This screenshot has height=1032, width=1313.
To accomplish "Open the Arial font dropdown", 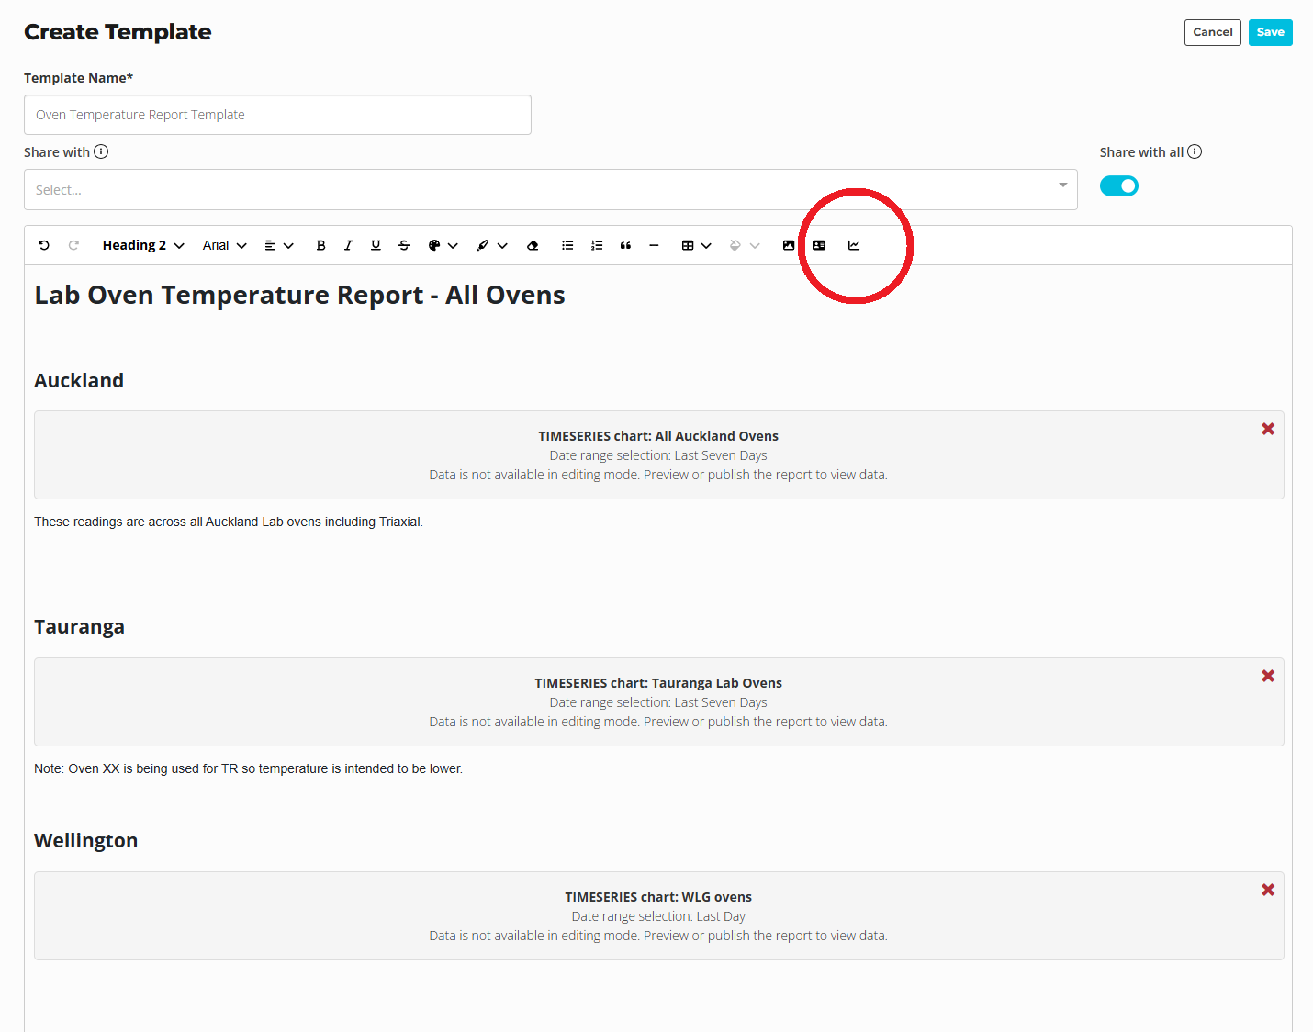I will (x=224, y=245).
